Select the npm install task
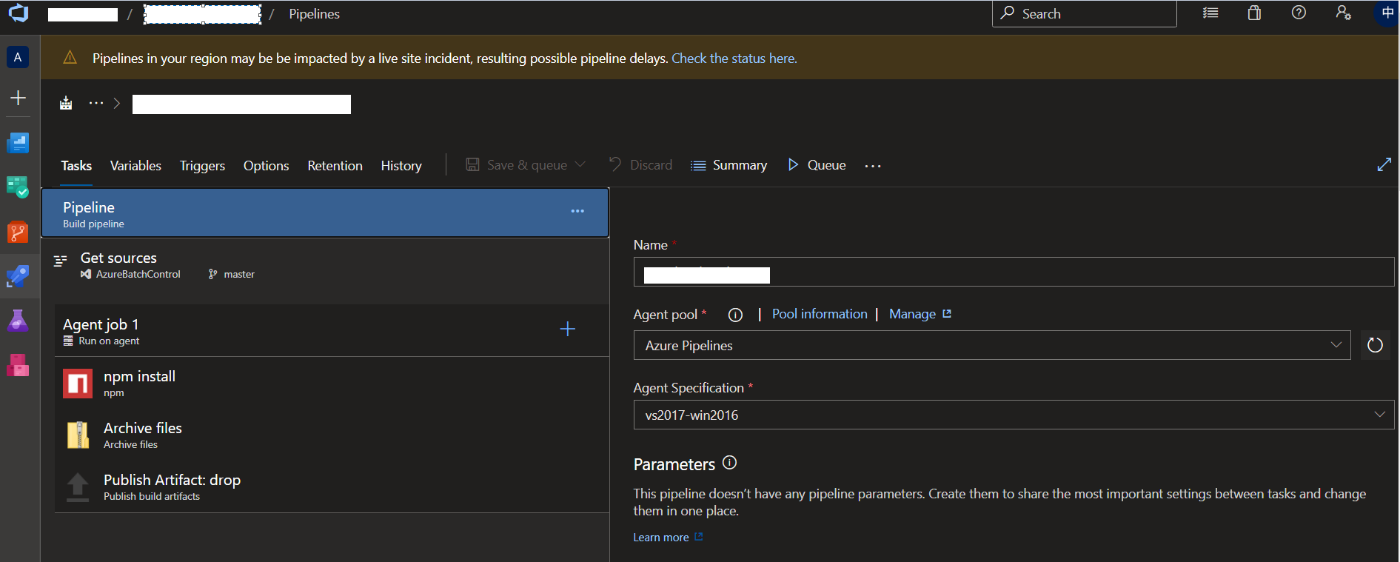This screenshot has width=1400, height=562. (332, 383)
